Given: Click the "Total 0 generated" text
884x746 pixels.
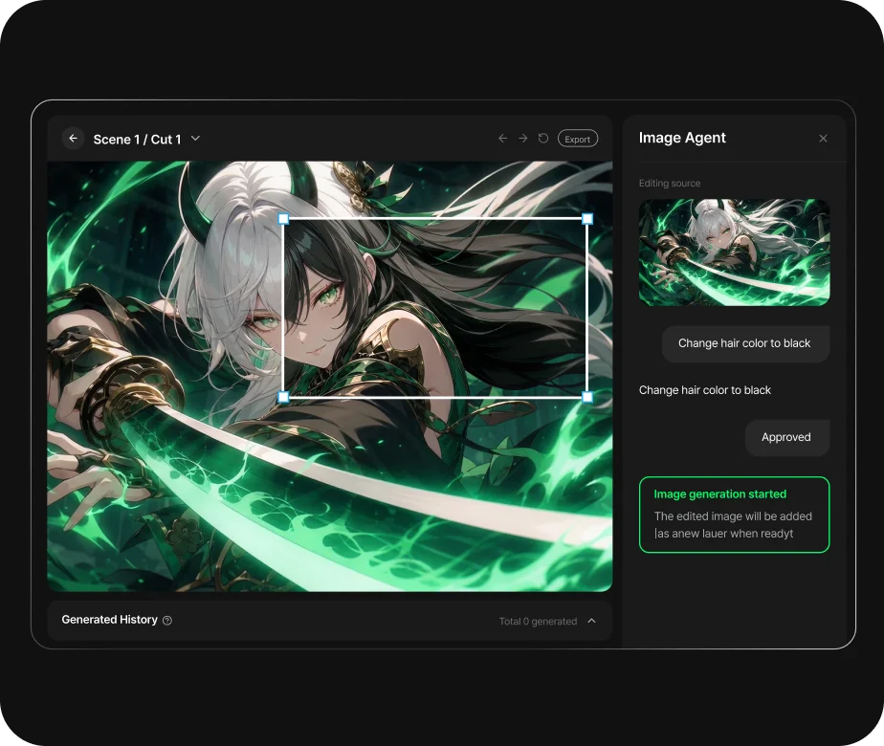Looking at the screenshot, I should tap(538, 621).
